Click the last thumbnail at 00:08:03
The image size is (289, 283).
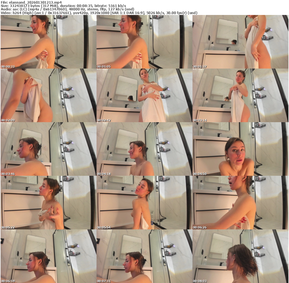click(240, 256)
